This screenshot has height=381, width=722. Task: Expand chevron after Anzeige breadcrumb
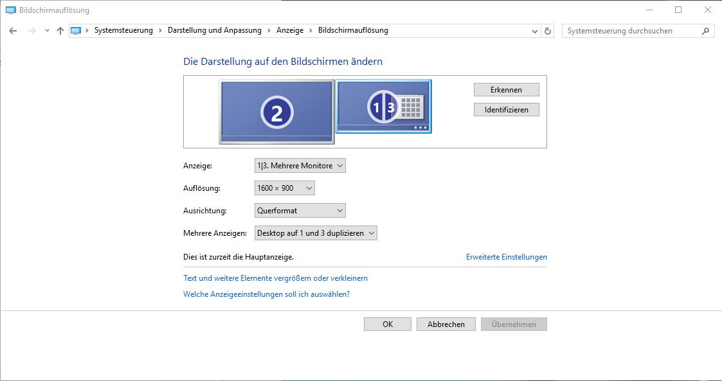point(311,31)
